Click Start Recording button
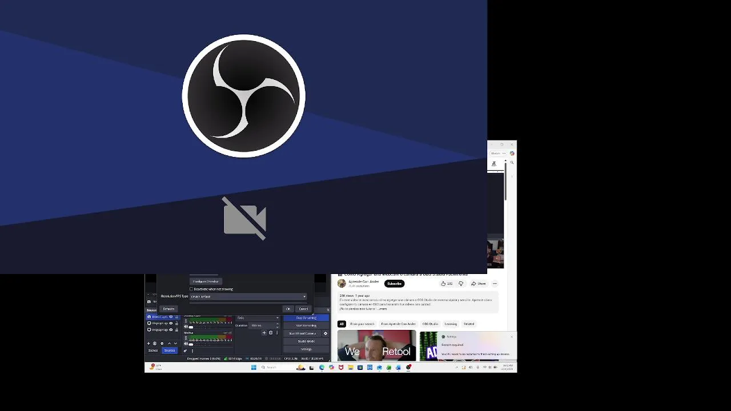This screenshot has height=411, width=731. pyautogui.click(x=306, y=325)
